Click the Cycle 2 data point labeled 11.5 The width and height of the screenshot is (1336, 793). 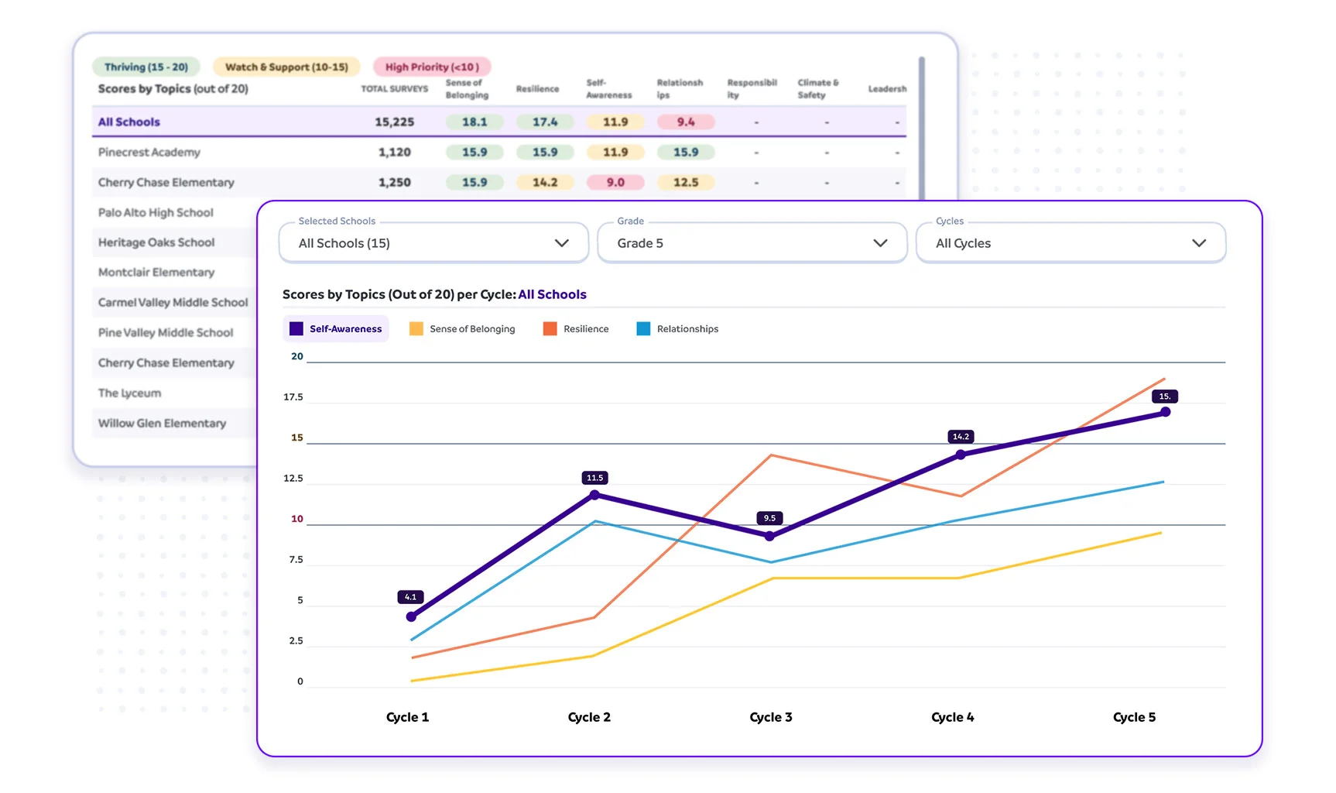594,495
